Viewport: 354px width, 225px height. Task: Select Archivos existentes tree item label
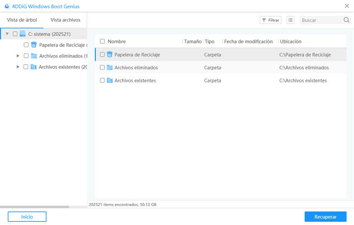pos(63,67)
